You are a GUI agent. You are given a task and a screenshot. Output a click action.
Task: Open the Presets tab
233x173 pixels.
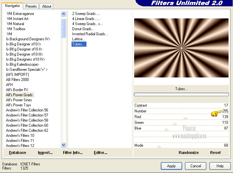(x=31, y=6)
